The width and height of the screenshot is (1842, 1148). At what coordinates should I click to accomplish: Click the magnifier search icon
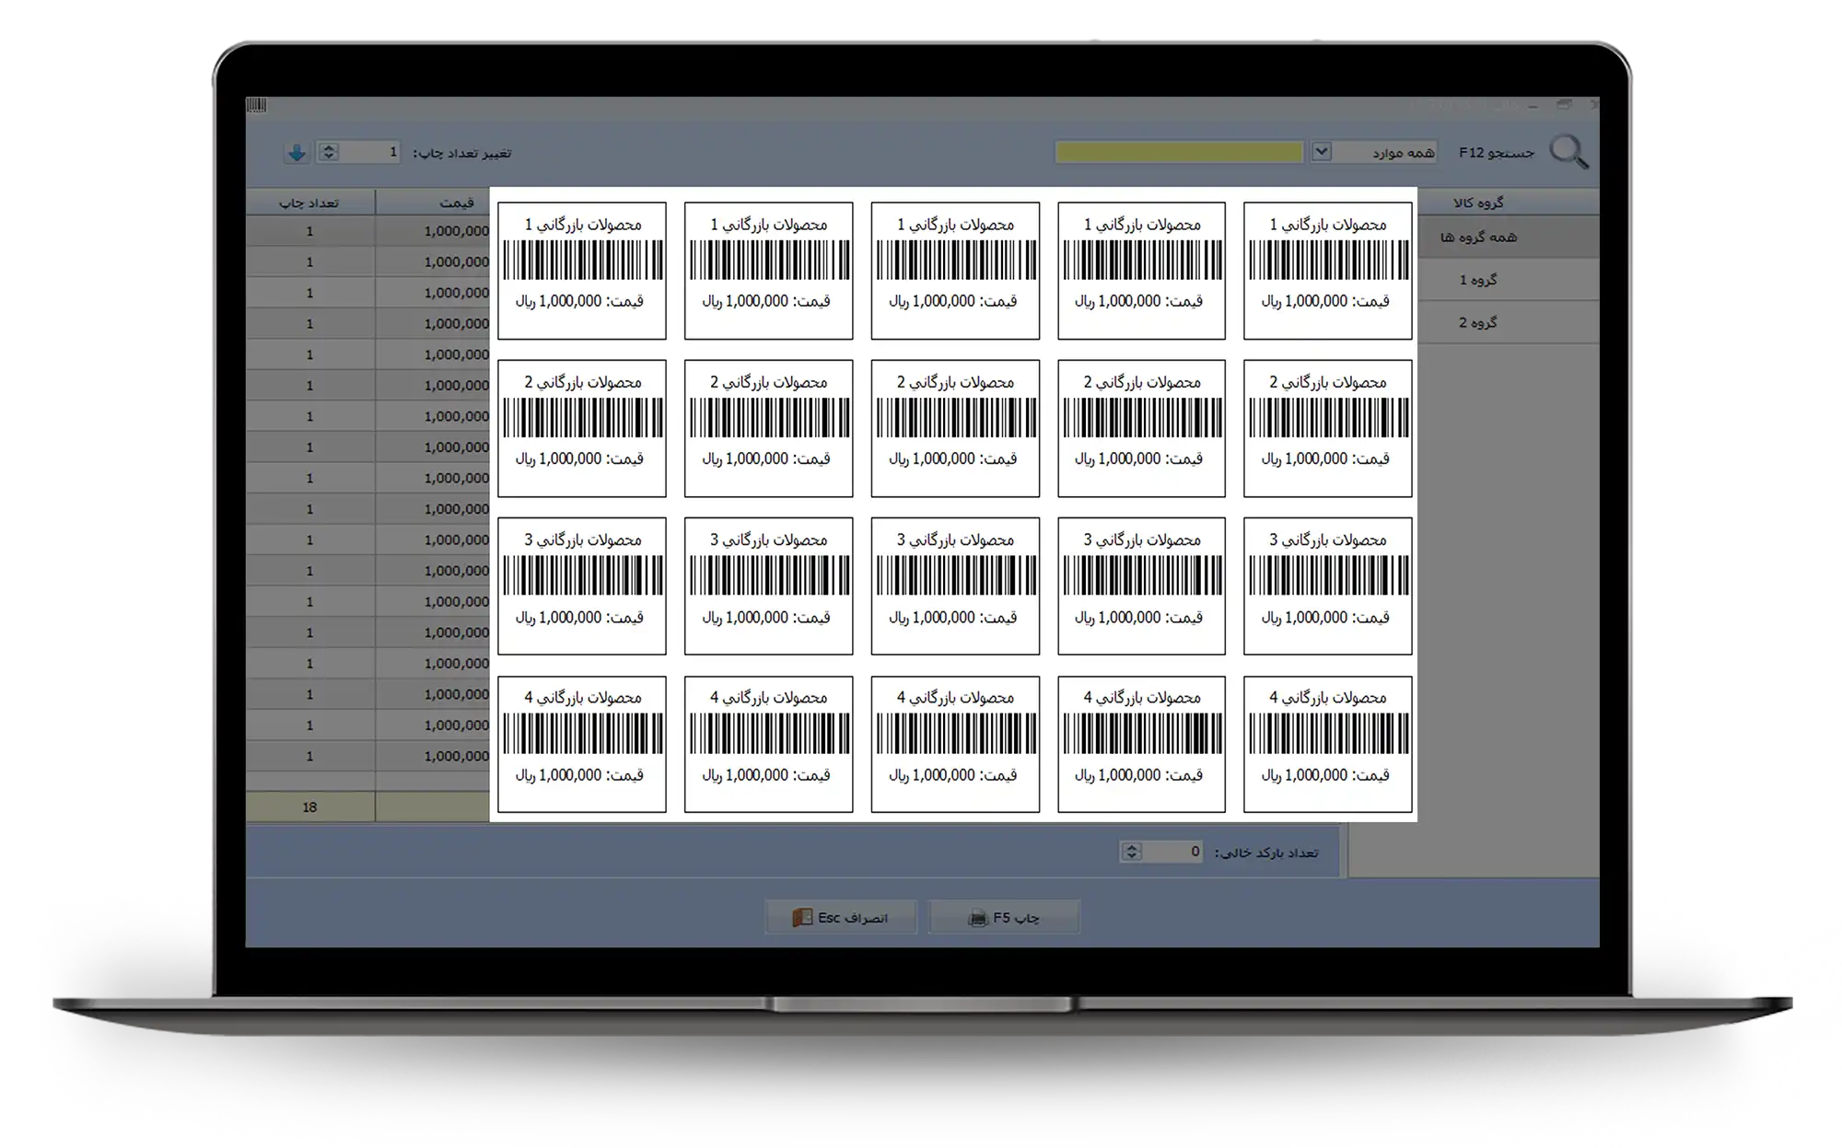1568,152
